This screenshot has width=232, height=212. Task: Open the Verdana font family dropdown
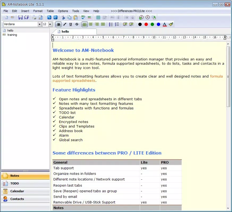point(40,24)
